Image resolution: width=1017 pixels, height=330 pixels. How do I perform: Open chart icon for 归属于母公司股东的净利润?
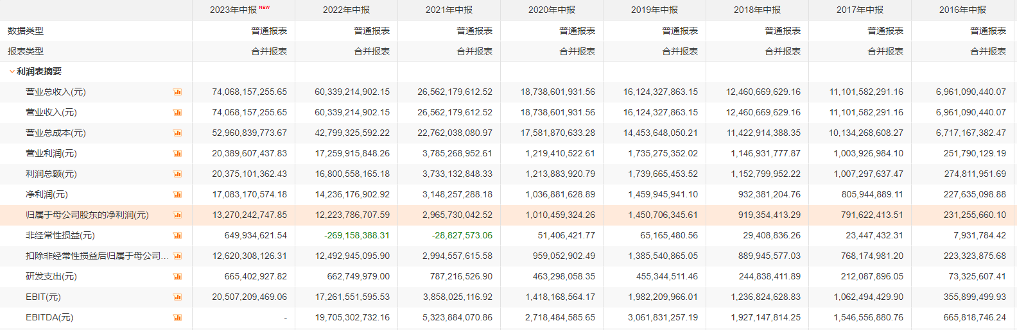point(178,215)
